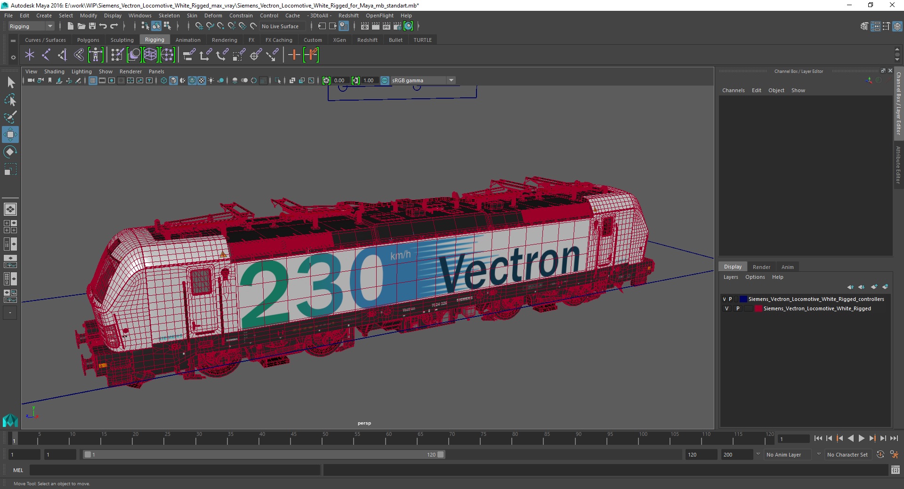Open the layer editor Options menu

click(x=755, y=277)
